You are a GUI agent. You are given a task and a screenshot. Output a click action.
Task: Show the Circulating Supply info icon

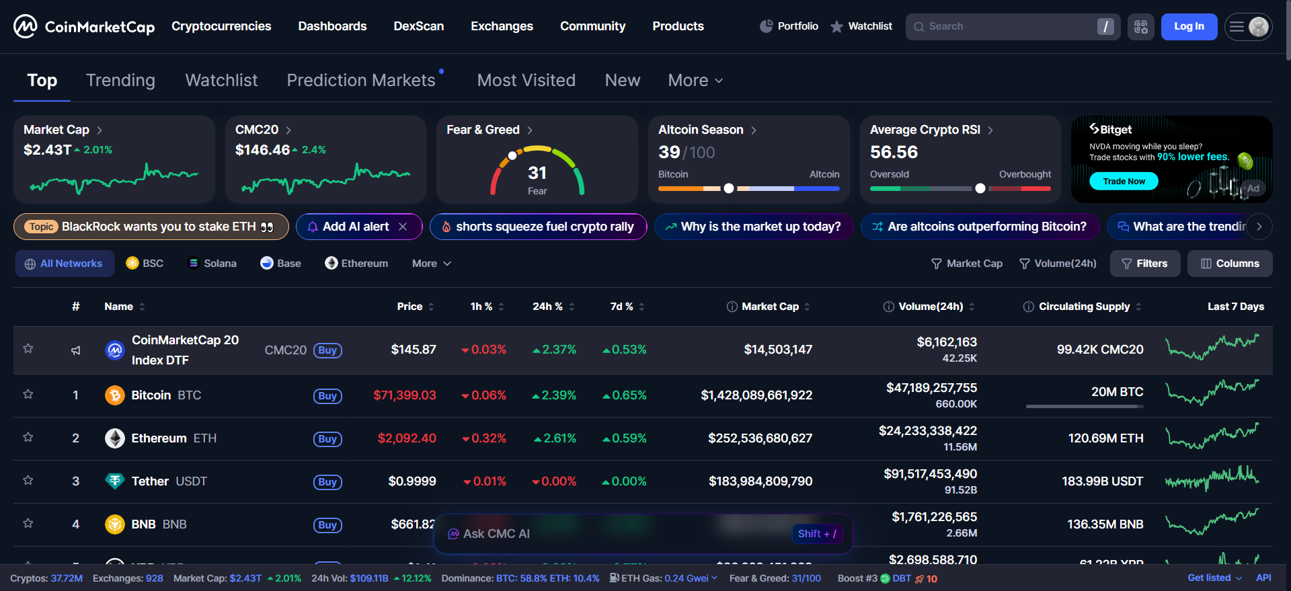[1029, 307]
